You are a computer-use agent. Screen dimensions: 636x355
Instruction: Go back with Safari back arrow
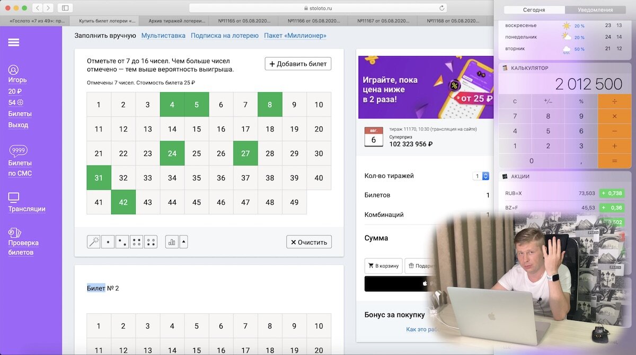point(38,8)
